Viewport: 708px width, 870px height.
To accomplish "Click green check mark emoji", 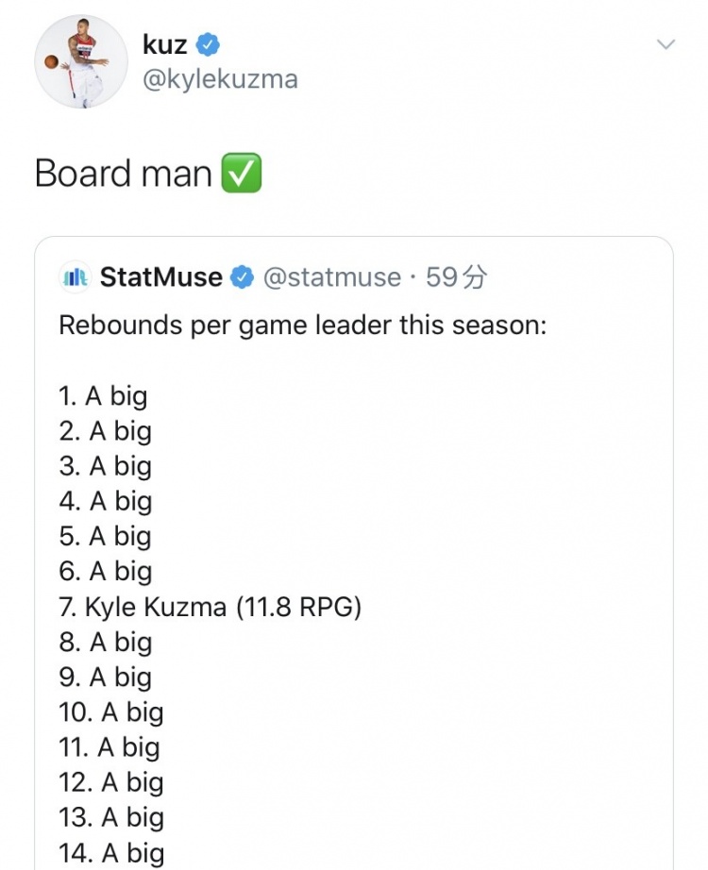I will pos(242,173).
